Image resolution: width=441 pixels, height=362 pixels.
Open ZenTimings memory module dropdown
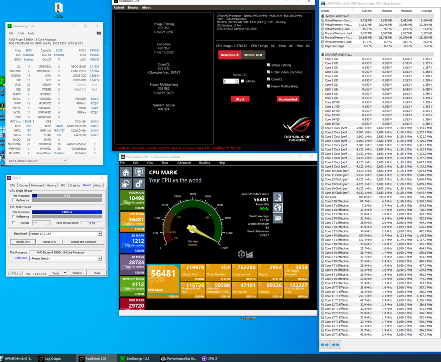pyautogui.click(x=38, y=161)
